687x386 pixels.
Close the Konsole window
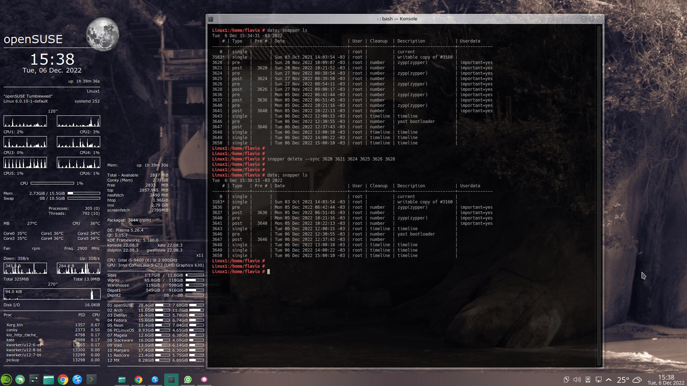tap(600, 19)
